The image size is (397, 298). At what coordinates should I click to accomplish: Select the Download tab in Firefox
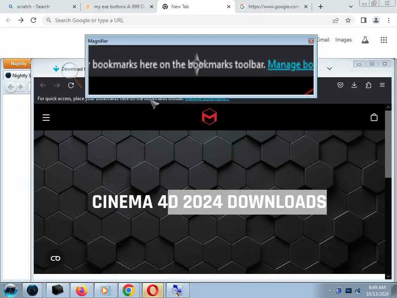click(x=68, y=69)
